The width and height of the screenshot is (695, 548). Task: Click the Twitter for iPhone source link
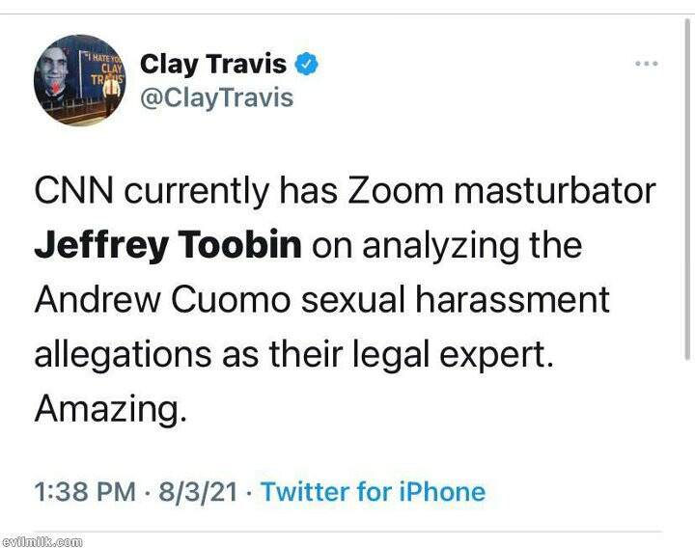(x=373, y=492)
